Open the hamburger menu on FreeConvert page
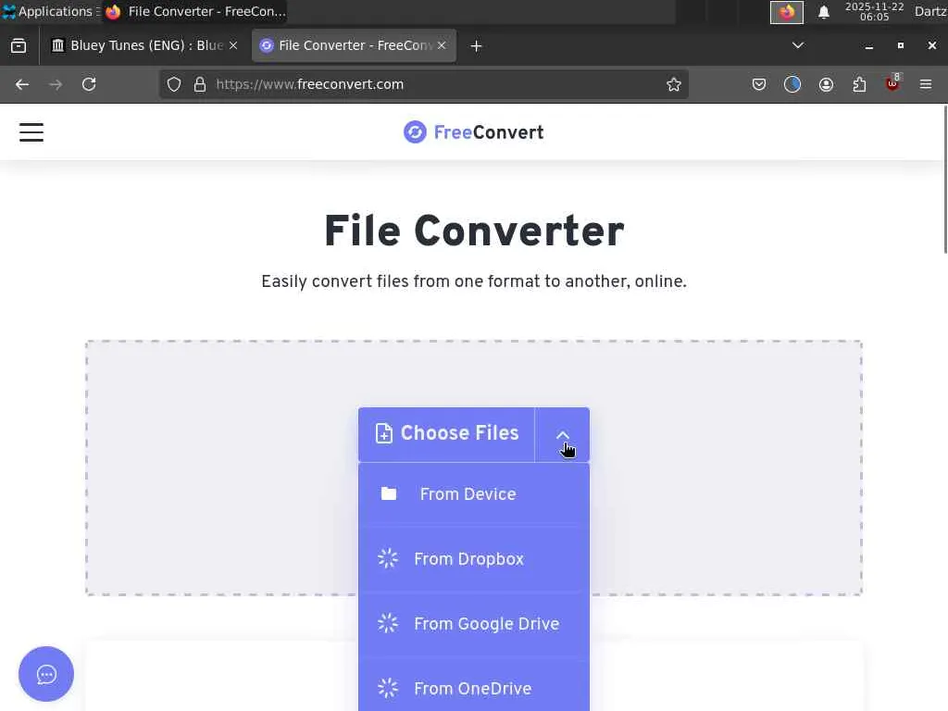The width and height of the screenshot is (948, 711). tap(31, 132)
